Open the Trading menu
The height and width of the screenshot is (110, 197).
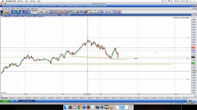(33, 9)
